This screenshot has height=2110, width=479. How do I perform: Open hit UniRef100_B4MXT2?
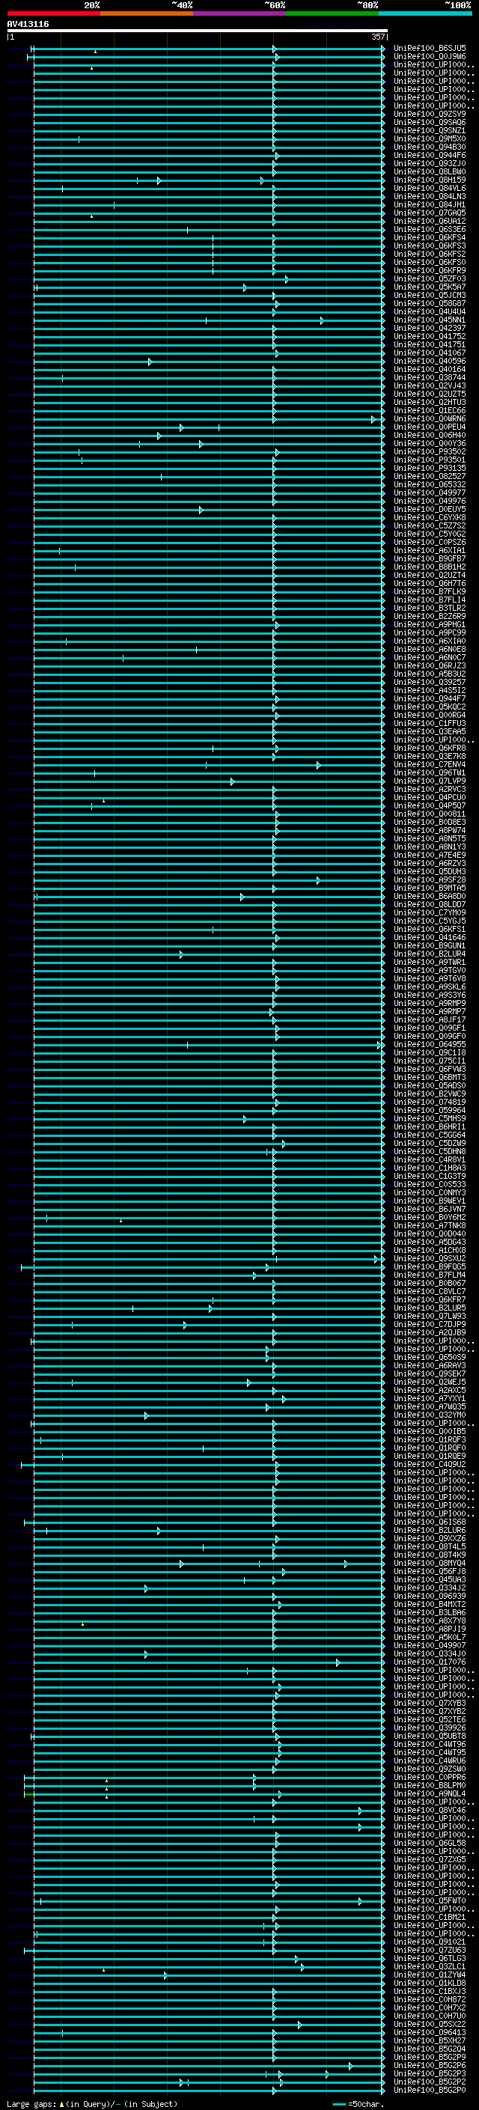point(430,1605)
